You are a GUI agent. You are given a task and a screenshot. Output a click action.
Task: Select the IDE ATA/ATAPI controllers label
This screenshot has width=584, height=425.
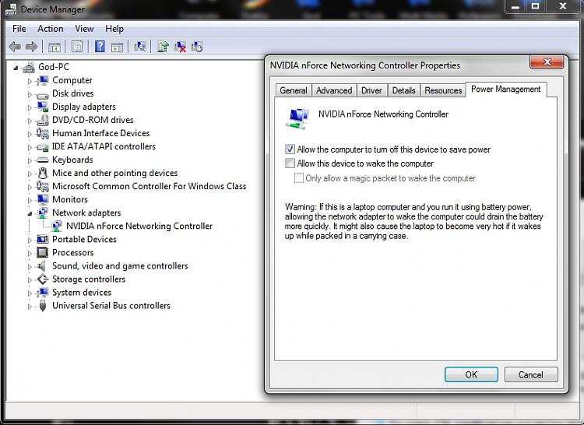[x=104, y=146]
